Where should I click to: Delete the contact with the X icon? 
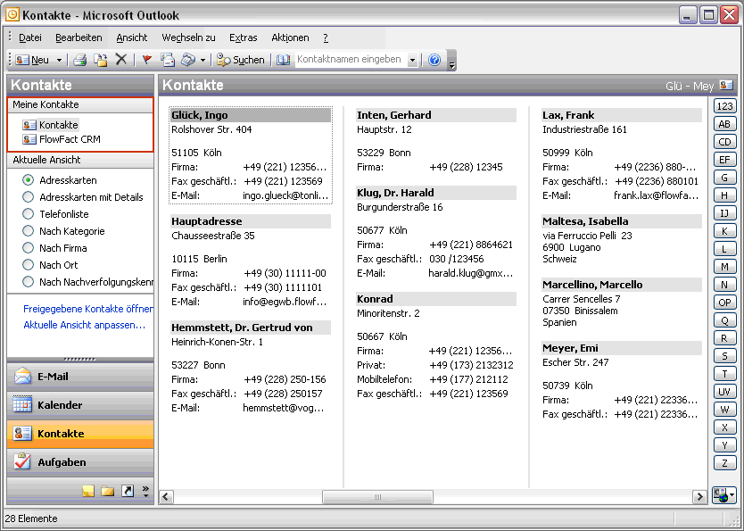coord(121,59)
